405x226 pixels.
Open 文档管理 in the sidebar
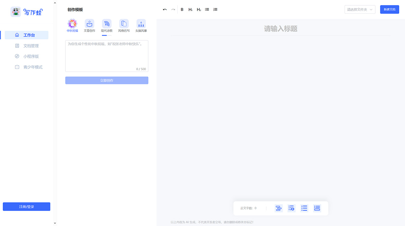click(31, 46)
